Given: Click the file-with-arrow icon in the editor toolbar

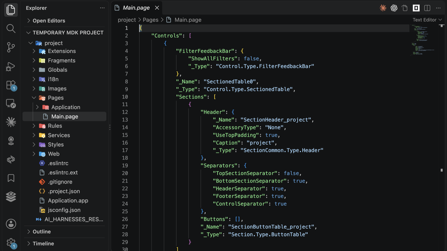Looking at the screenshot, I should pos(405,8).
